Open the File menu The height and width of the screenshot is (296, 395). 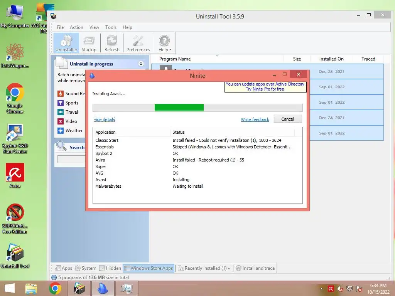[60, 27]
